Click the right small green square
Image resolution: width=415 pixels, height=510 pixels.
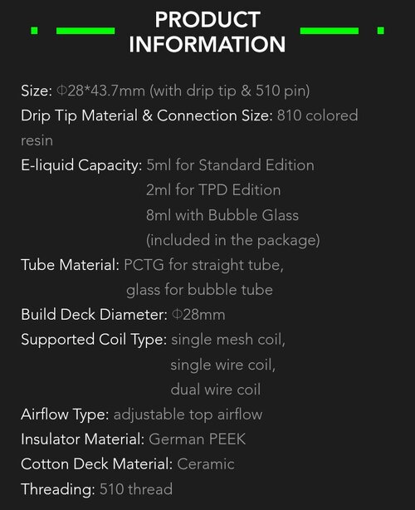380,31
